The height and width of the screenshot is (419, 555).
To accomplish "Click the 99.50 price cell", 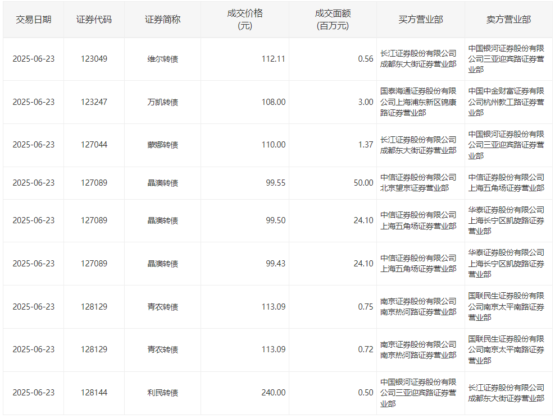I will [x=275, y=220].
